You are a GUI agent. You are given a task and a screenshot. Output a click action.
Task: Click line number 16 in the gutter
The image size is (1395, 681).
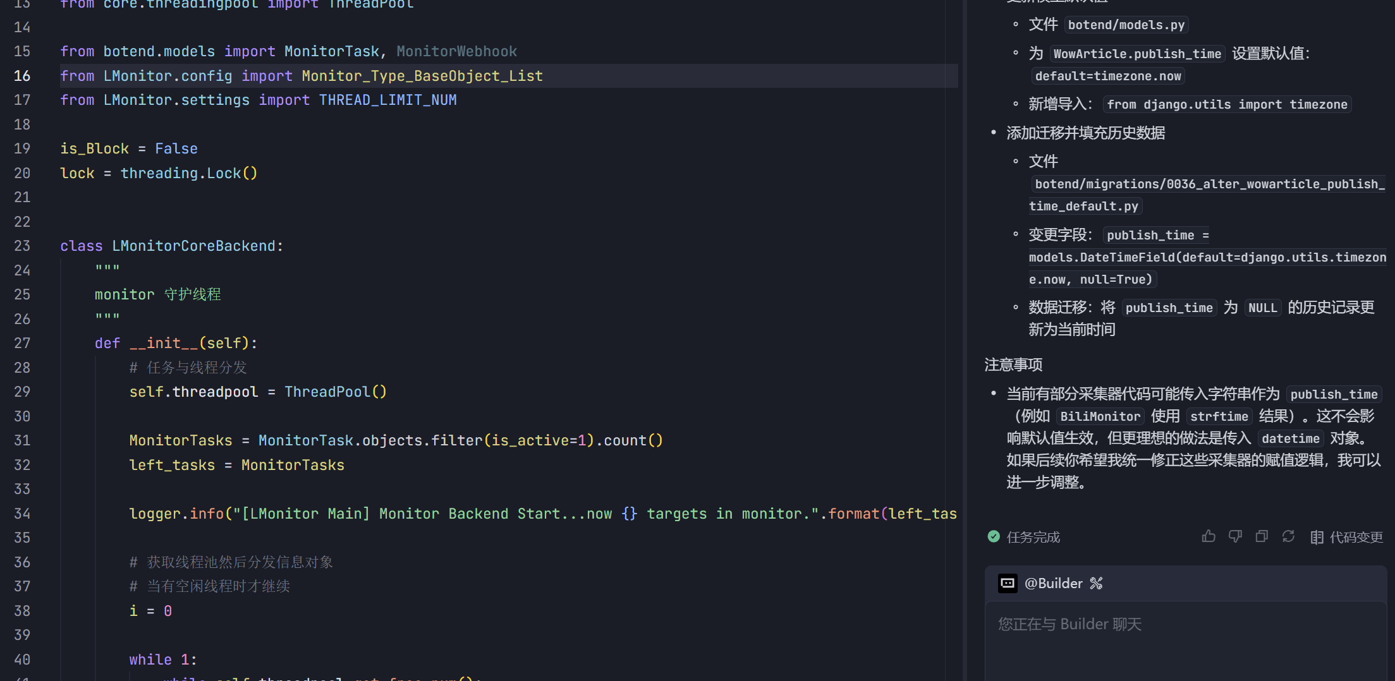click(22, 76)
